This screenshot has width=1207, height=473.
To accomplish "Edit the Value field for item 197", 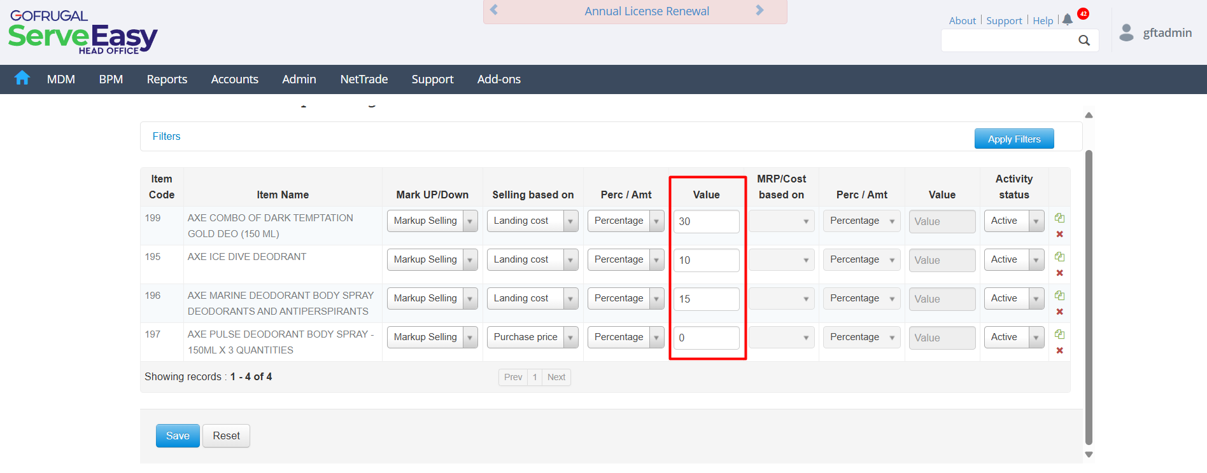I will pos(707,338).
